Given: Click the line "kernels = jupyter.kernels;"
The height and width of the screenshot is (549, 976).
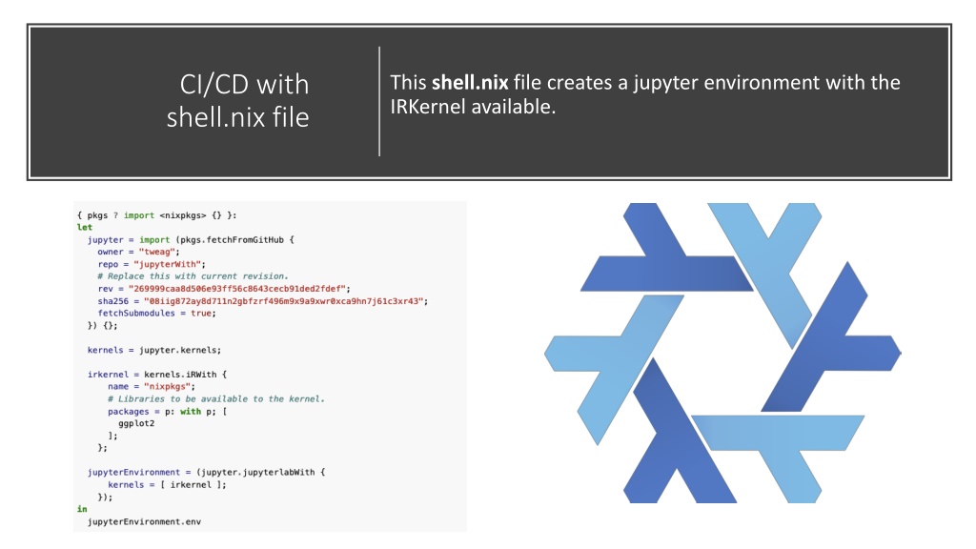Looking at the screenshot, I should (154, 350).
